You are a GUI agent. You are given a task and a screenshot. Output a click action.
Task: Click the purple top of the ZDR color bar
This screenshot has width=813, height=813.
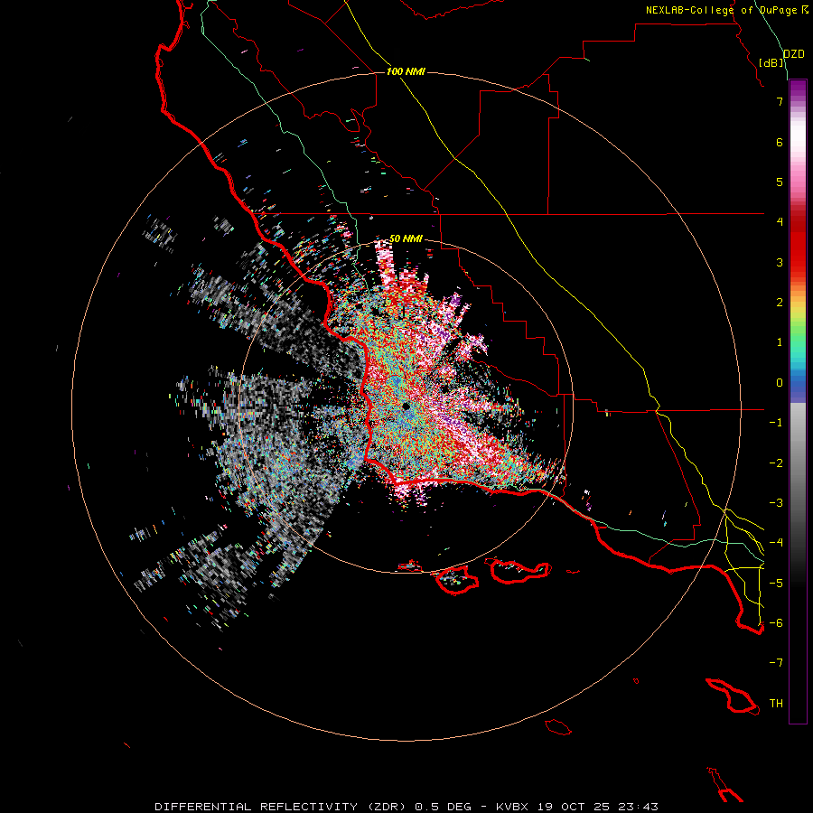coord(798,89)
